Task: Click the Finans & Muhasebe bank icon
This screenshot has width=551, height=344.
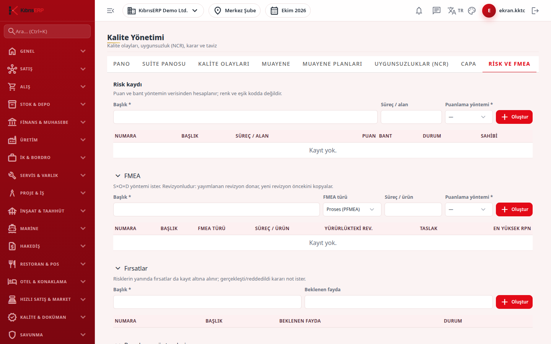Action: tap(12, 122)
